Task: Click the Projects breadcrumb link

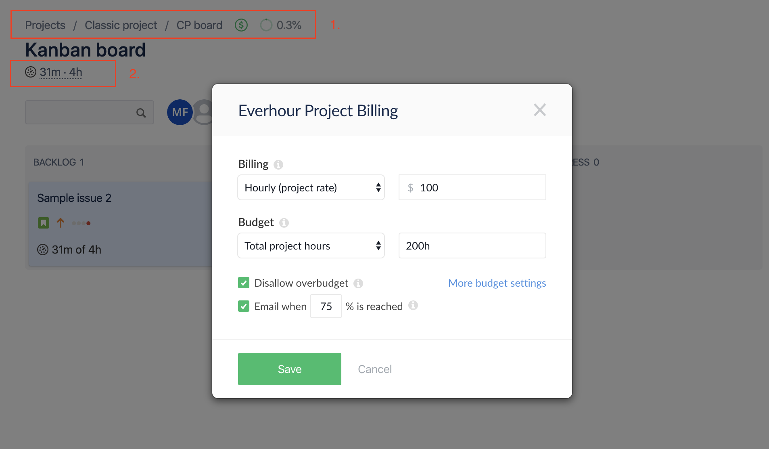Action: pos(45,25)
